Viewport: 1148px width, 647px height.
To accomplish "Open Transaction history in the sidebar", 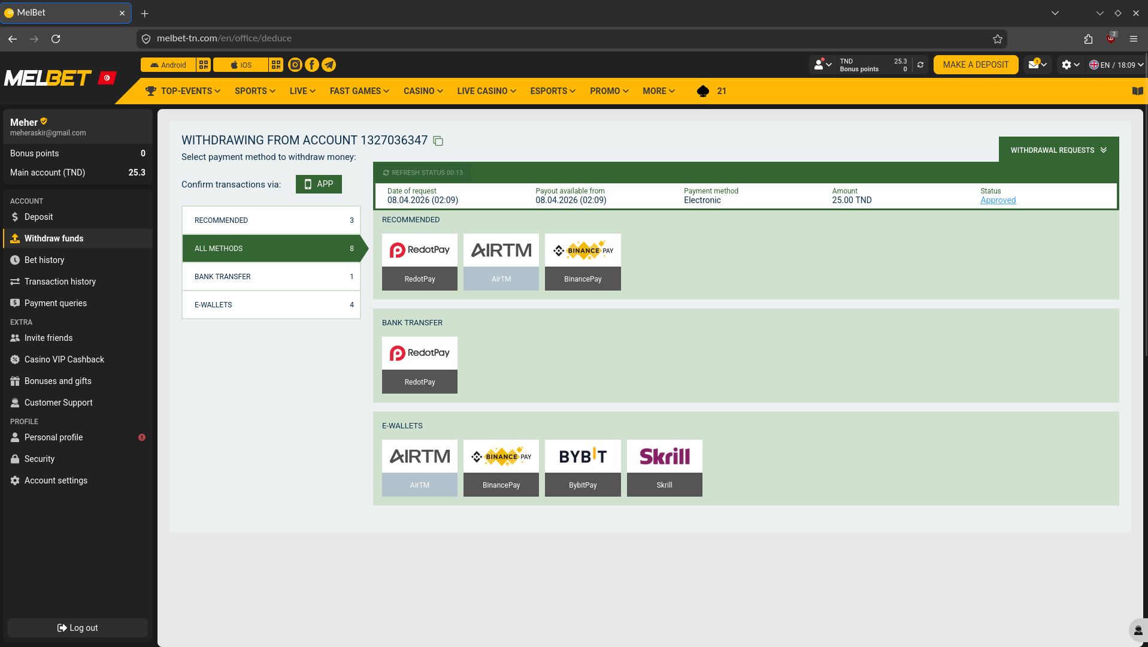I will click(x=78, y=282).
